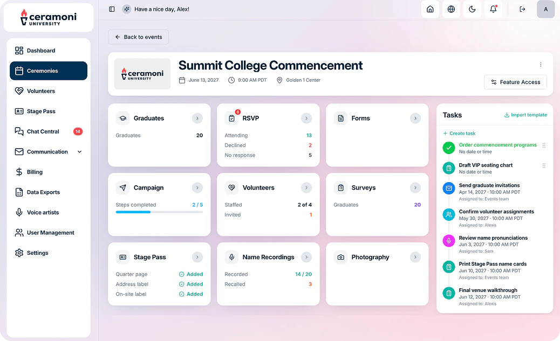Click the Voice artists microphone icon
560x341 pixels.
19,212
